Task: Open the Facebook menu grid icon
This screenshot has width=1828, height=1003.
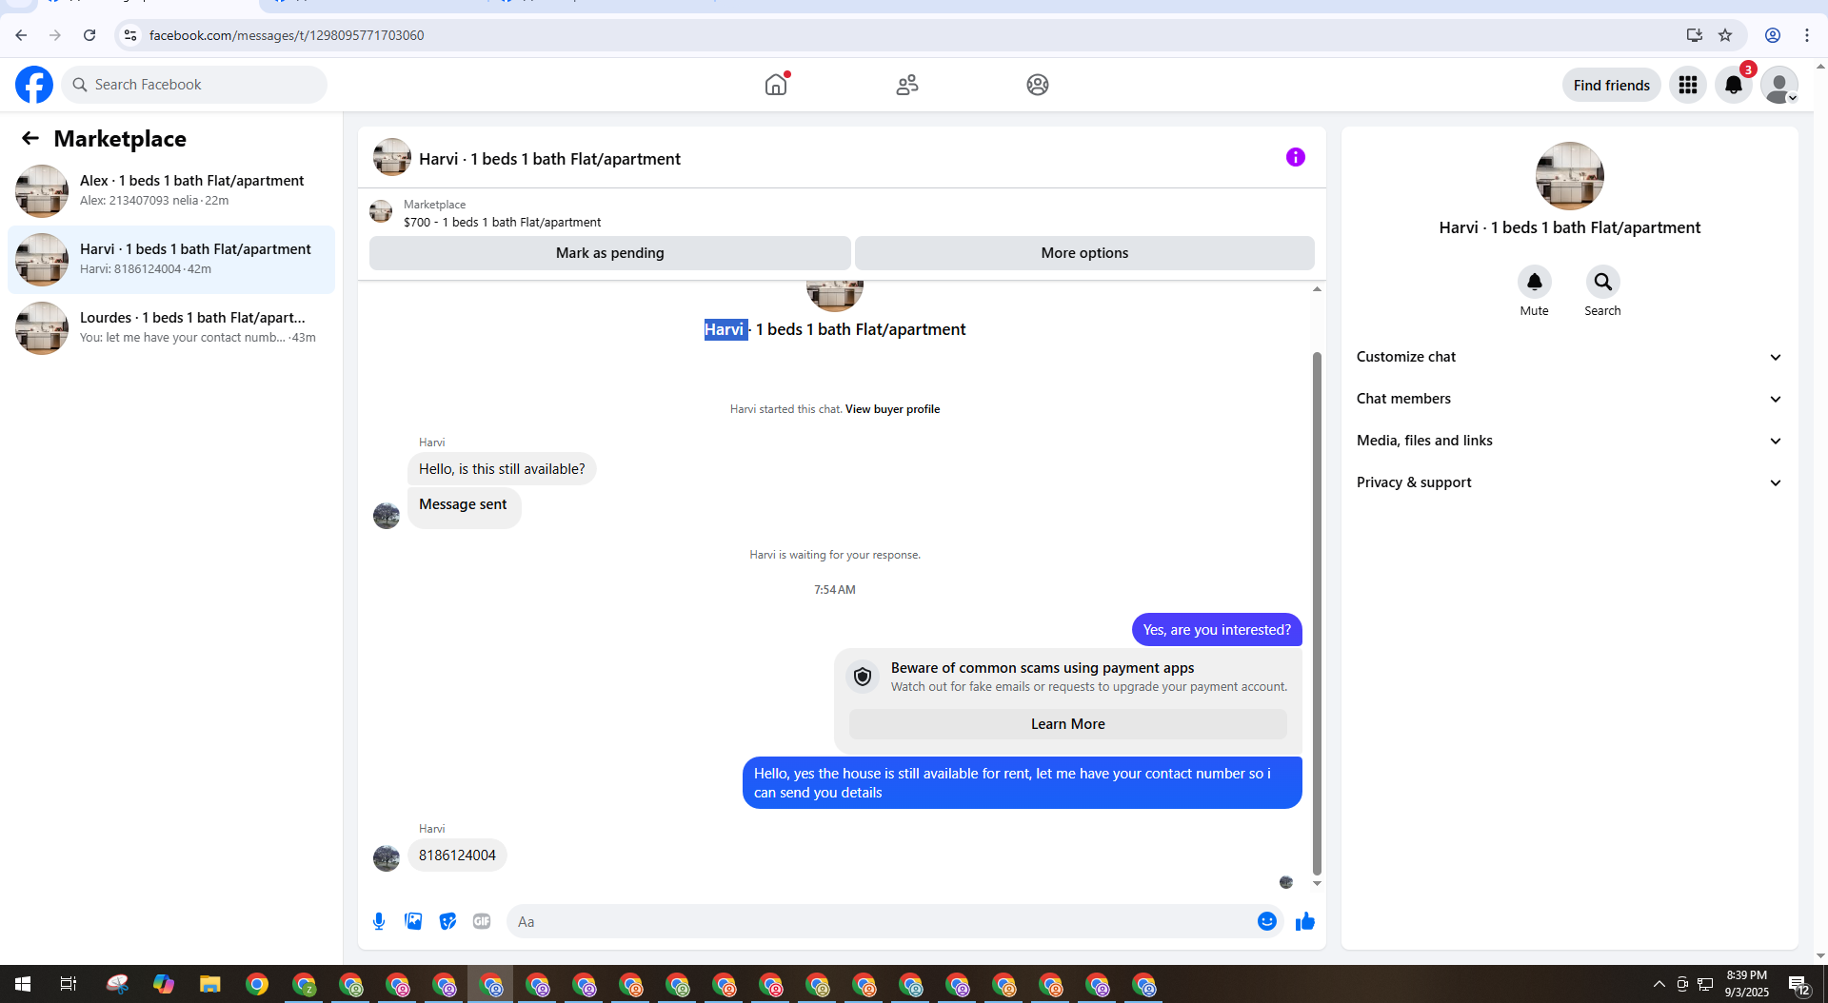Action: coord(1688,85)
